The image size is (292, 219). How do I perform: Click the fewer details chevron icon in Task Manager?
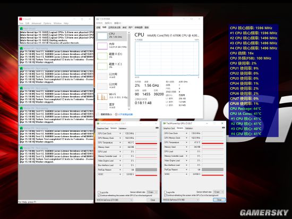(98, 114)
